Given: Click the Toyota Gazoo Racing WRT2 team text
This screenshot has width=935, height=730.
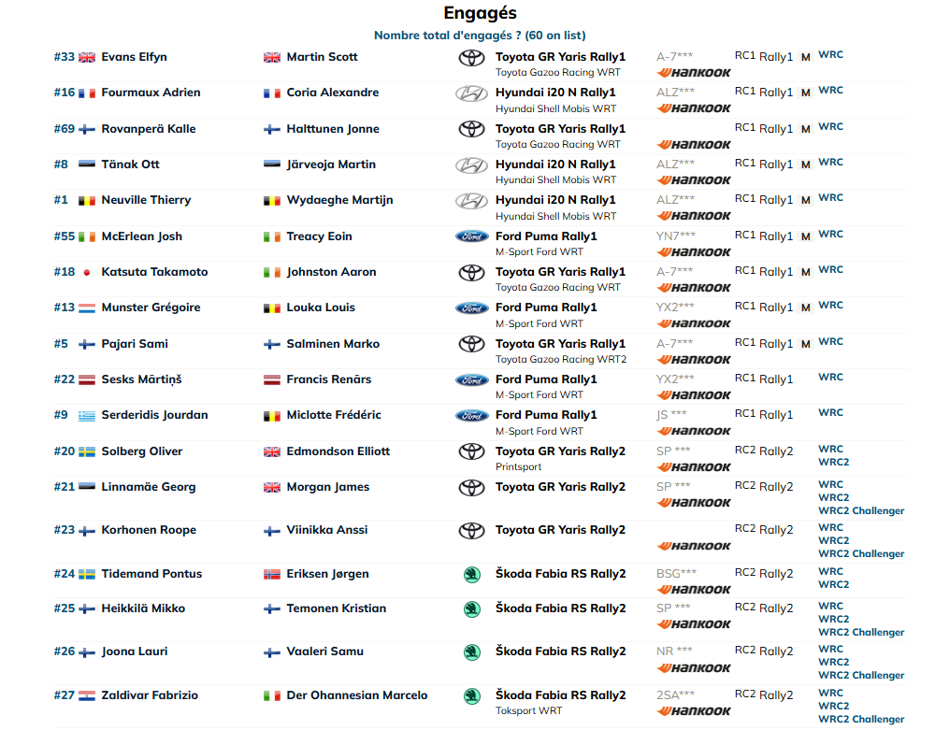Looking at the screenshot, I should (x=561, y=359).
